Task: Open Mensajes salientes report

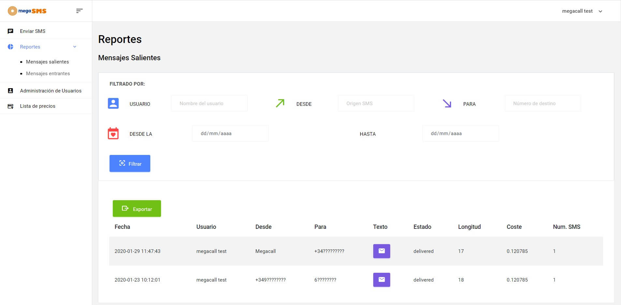Action: tap(47, 62)
